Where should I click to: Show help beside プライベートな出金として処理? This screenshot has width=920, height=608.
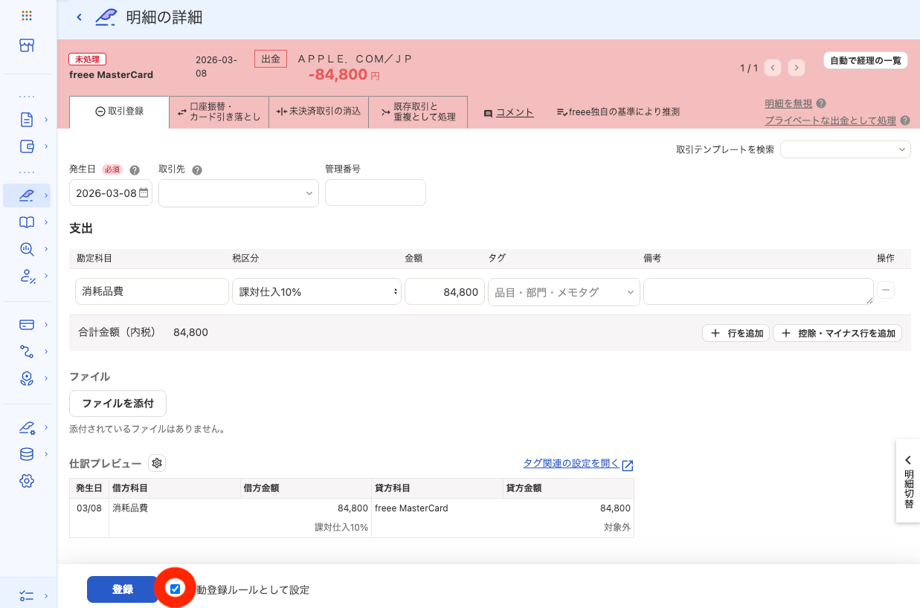pyautogui.click(x=905, y=120)
